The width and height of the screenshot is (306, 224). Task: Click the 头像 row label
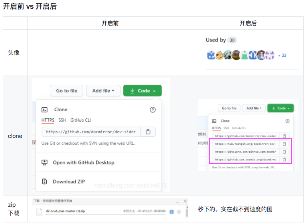click(x=14, y=53)
